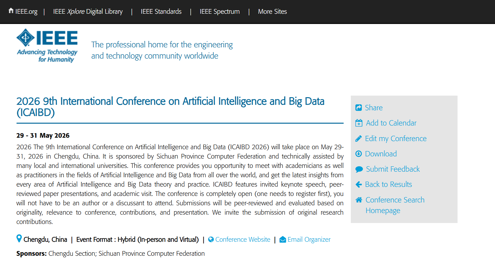
Task: Click the Add to Calendar link text
Action: tap(391, 123)
